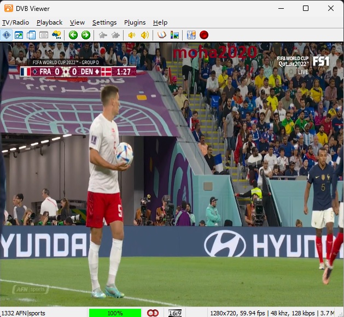The height and width of the screenshot is (317, 344).
Task: Click the 16:9 aspect ratio indicator
Action: [175, 313]
